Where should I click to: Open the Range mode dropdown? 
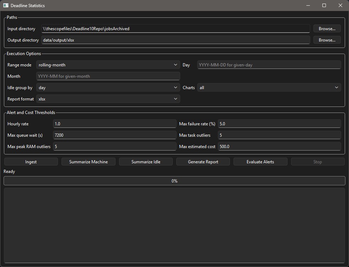(x=108, y=65)
